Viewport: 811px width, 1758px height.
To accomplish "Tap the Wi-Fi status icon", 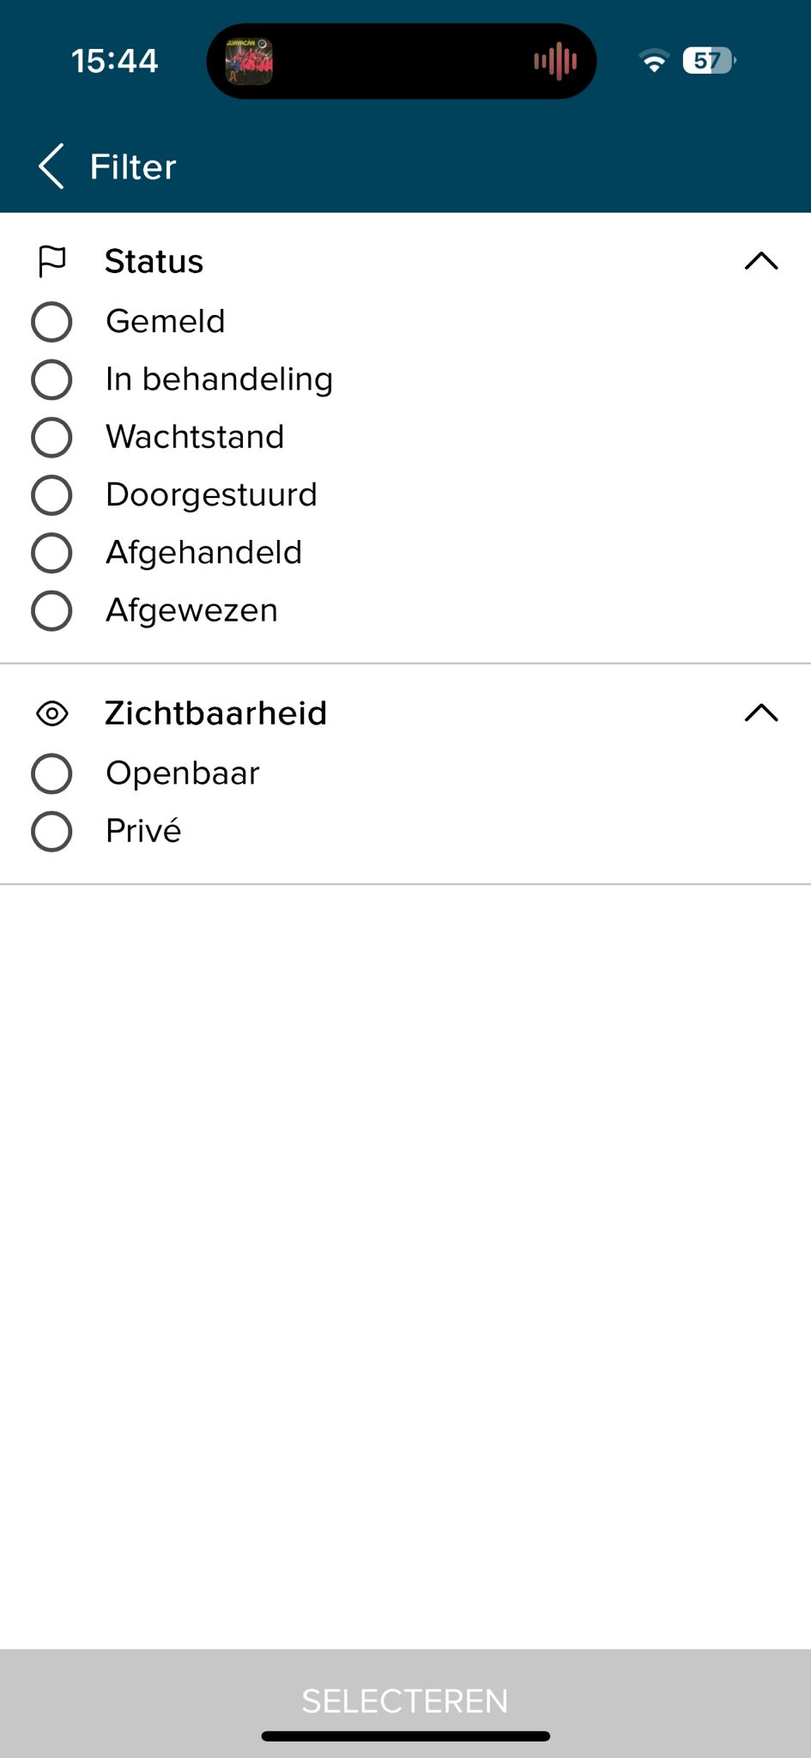I will coord(654,61).
